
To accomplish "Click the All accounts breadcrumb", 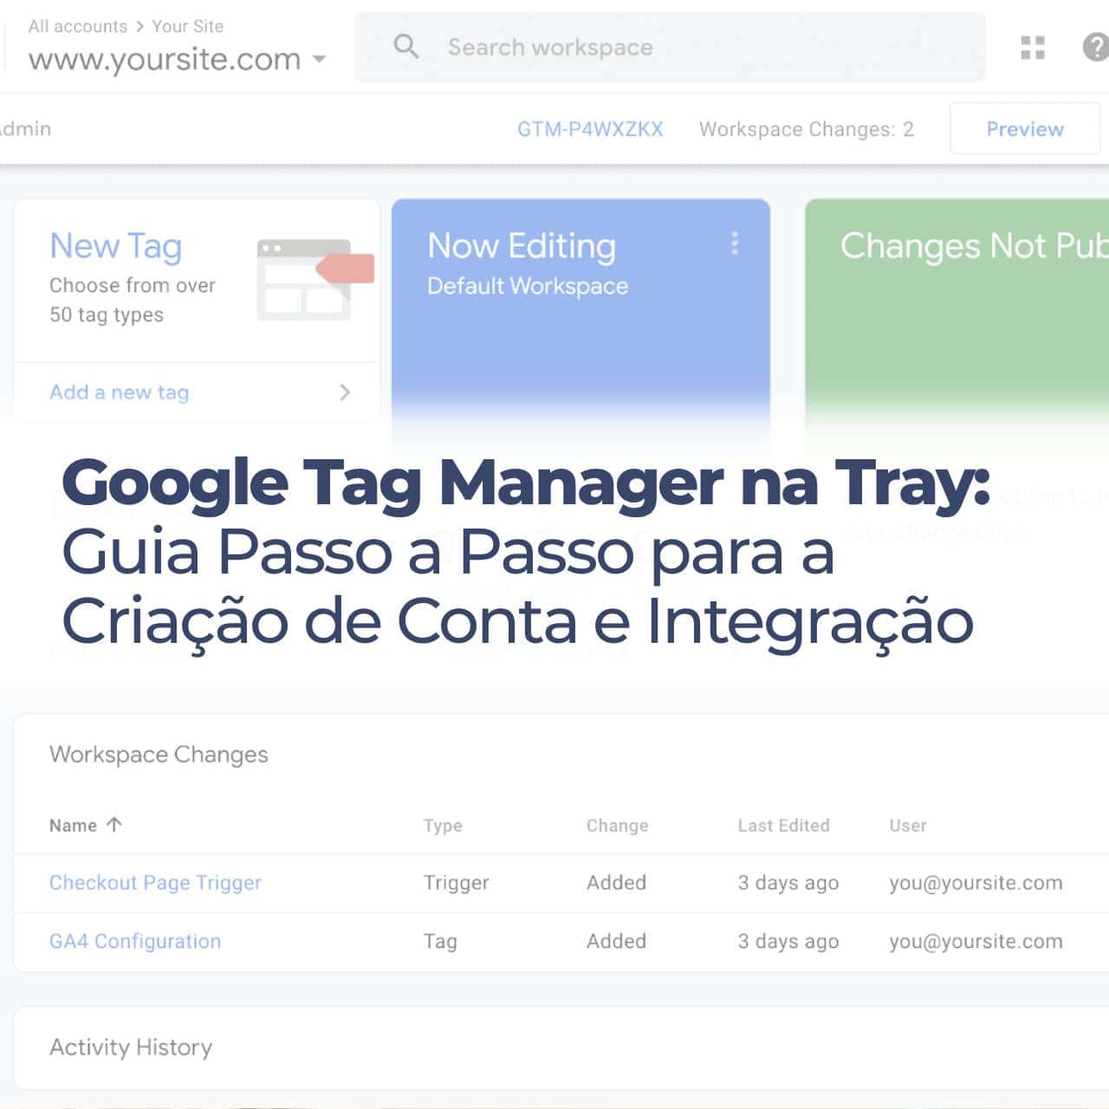I will point(78,26).
